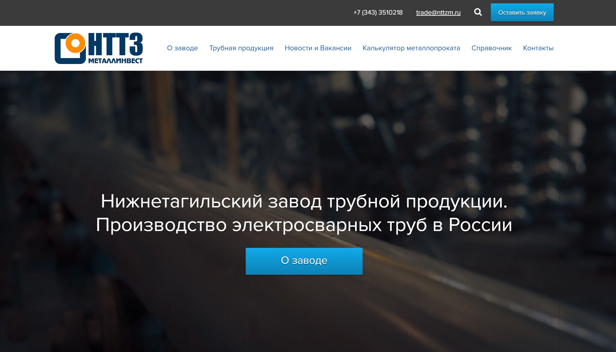Click the МЕТАЛЛИНВЕСТ text under the logo
The height and width of the screenshot is (352, 616).
[115, 61]
